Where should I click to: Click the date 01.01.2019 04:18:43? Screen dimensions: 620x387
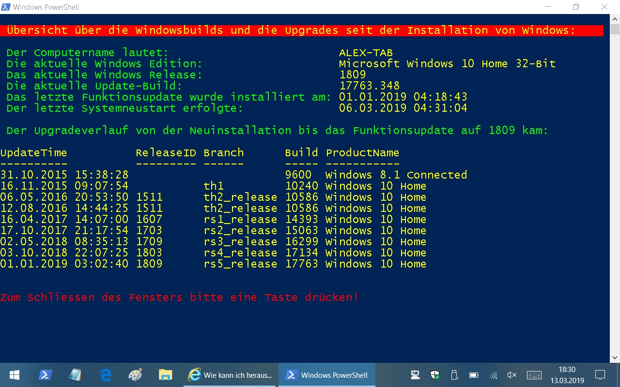click(403, 97)
